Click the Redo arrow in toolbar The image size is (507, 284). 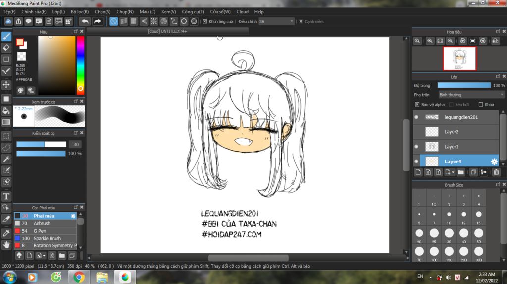[x=98, y=21]
